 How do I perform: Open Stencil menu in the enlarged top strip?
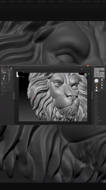[x=96, y=1]
